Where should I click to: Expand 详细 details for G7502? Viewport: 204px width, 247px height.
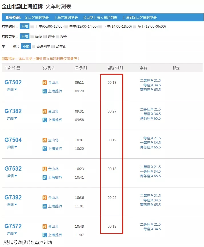click(12, 89)
